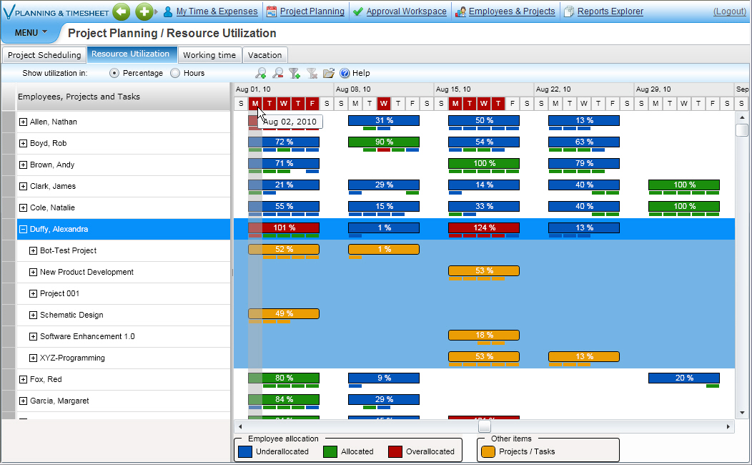Viewport: 752px width, 465px height.
Task: Click the blue Underallocated legend swatch
Action: [x=245, y=451]
